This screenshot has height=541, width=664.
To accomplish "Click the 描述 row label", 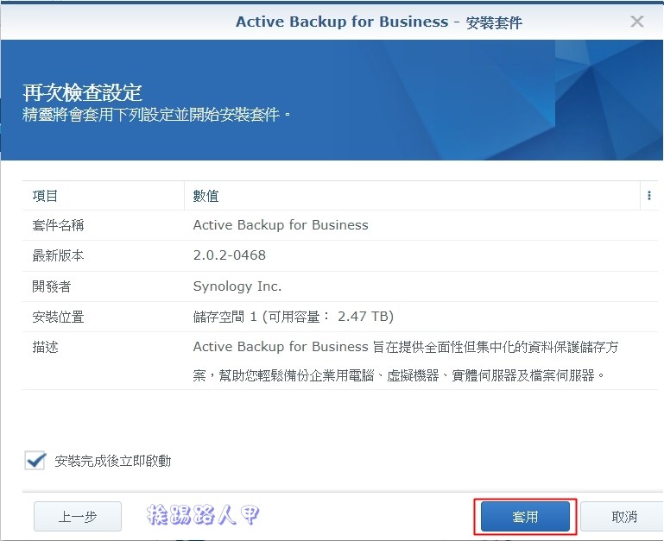I will pos(45,347).
